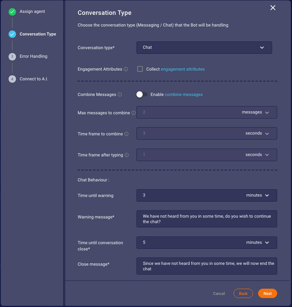The width and height of the screenshot is (292, 307).
Task: Click the Time frame to combine info icon
Action: (126, 134)
